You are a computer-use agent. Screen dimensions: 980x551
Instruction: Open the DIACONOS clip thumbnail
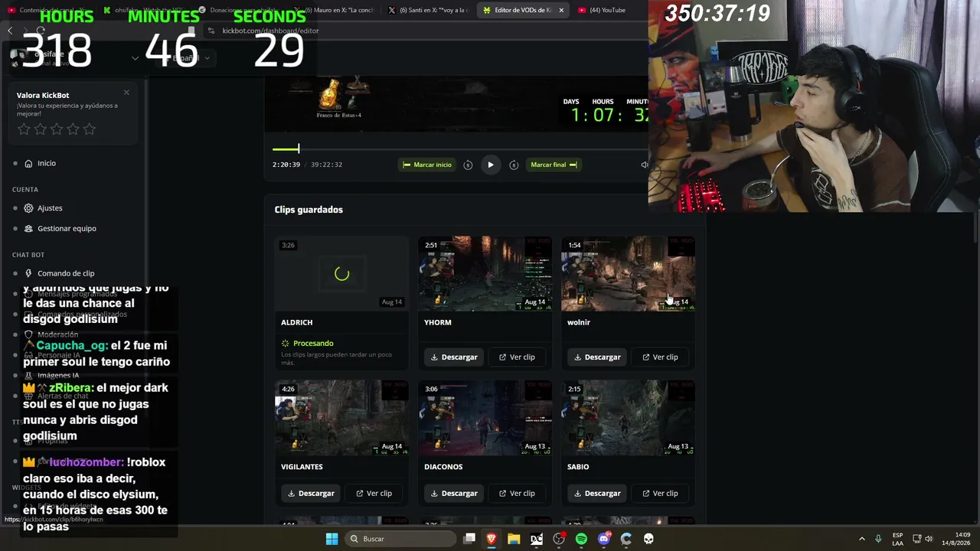pos(485,418)
